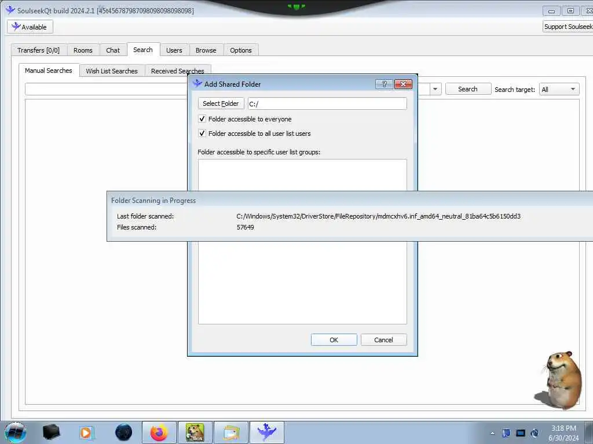Cancel the Add Shared Folder dialog
Screen dimensions: 593x444
[x=383, y=340]
